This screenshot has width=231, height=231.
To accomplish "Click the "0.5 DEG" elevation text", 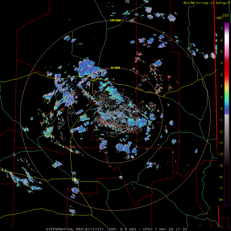I will tap(128, 229).
